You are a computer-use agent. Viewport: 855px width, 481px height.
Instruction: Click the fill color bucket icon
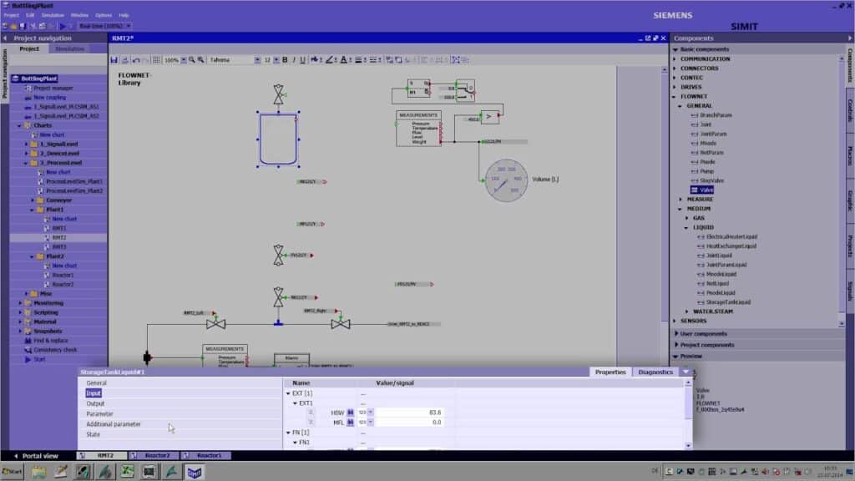click(x=315, y=60)
